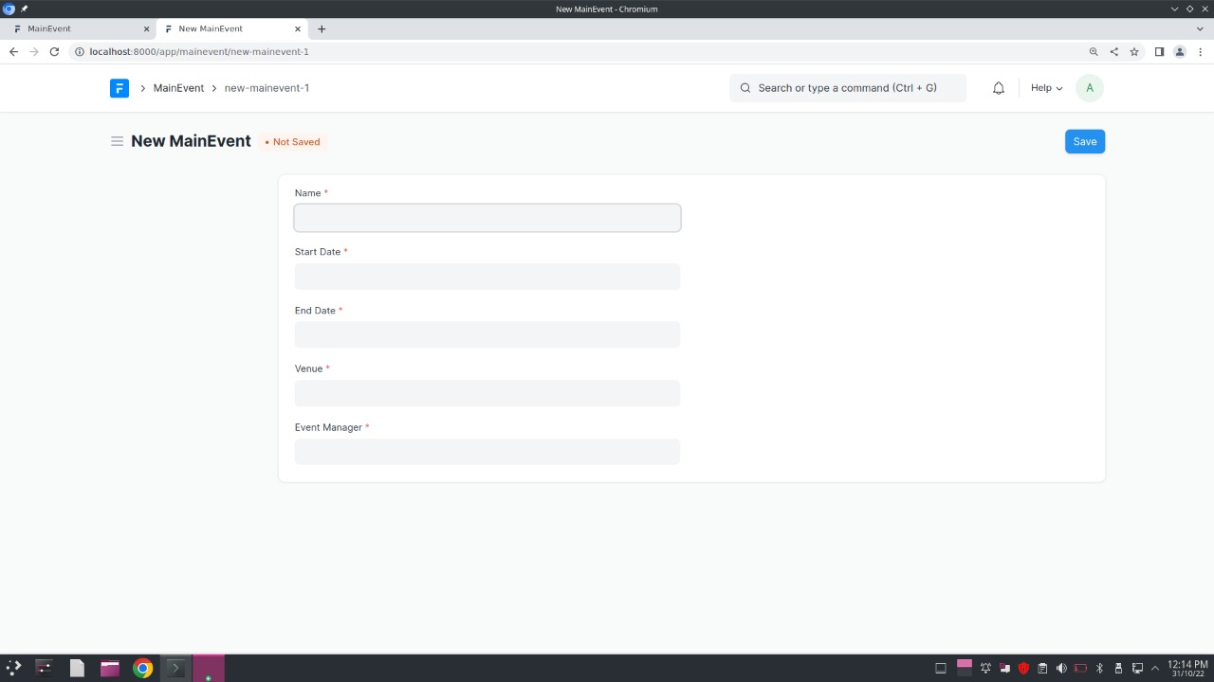1214x682 pixels.
Task: Close the MainEvent browser tab
Action: (x=146, y=29)
